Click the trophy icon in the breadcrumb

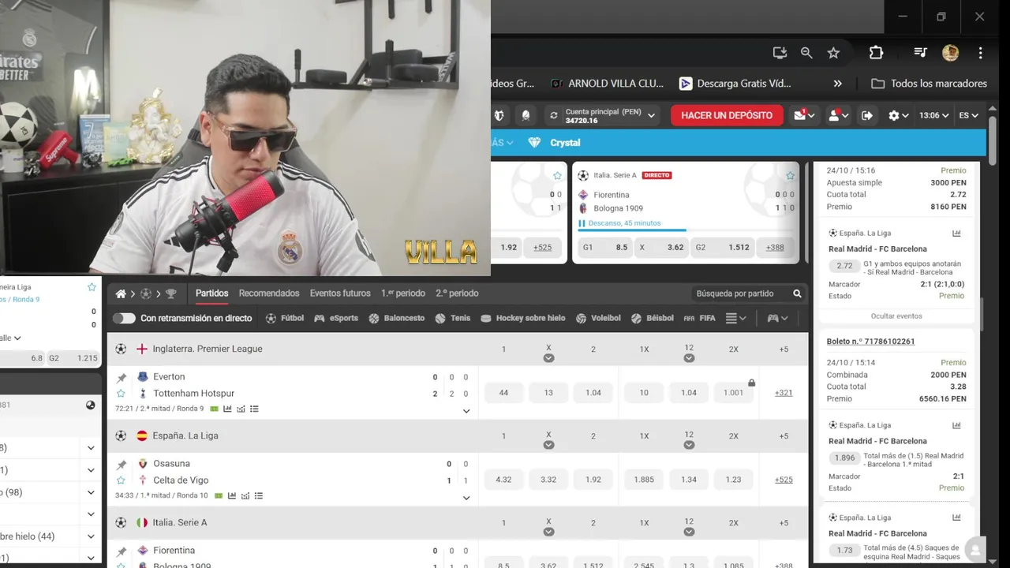[170, 293]
